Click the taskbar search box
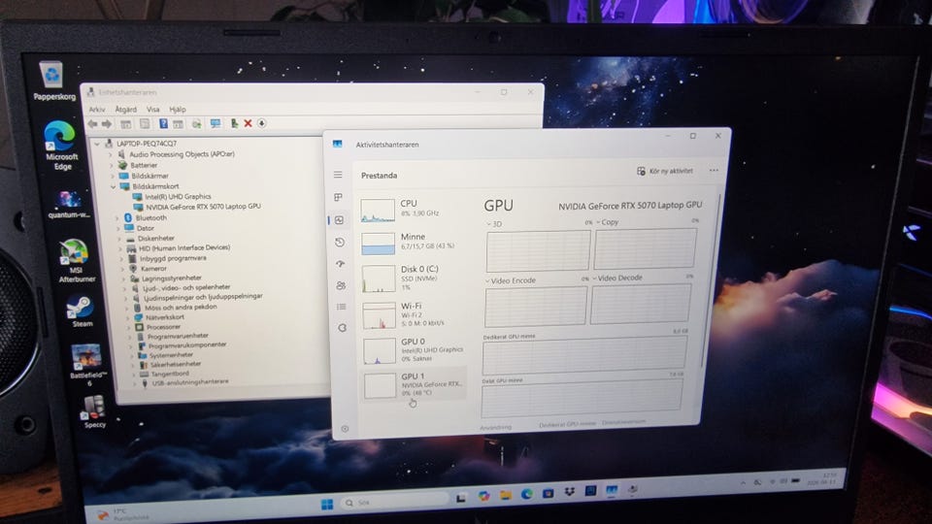The height and width of the screenshot is (524, 932). [x=395, y=502]
